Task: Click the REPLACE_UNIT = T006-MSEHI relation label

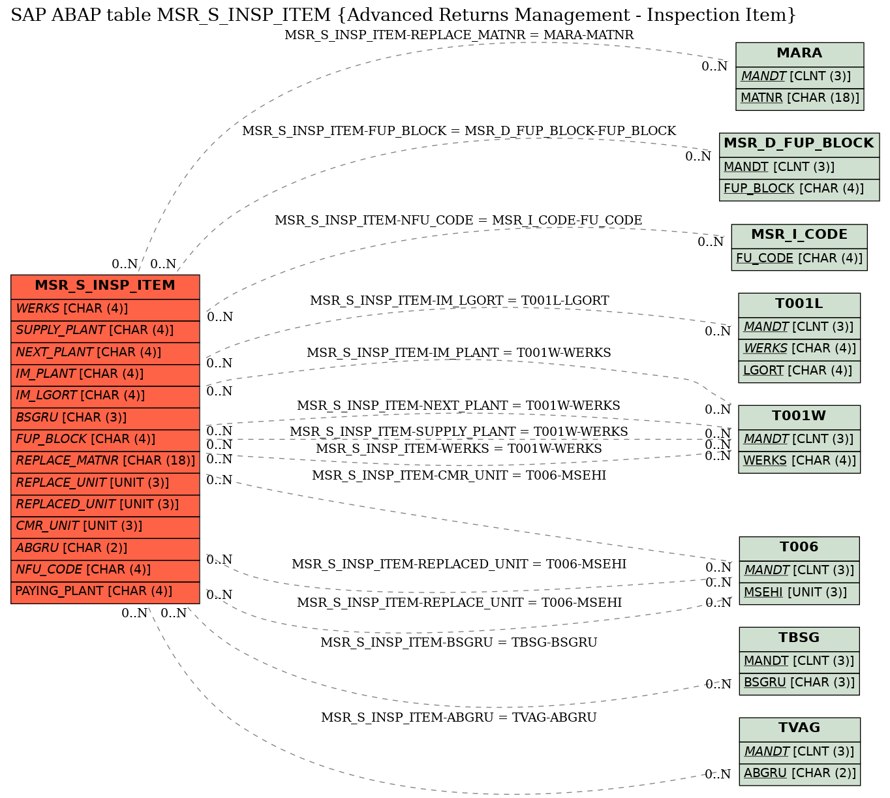Action: pos(459,603)
